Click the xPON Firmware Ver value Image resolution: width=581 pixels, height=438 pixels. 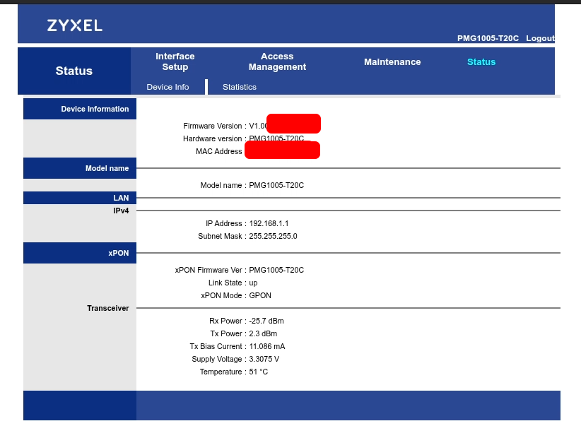276,270
